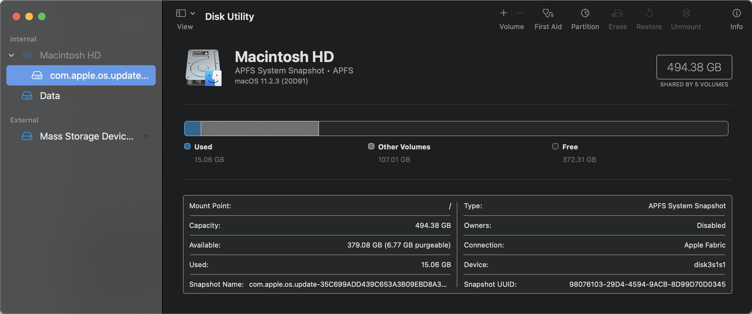The image size is (752, 314).
Task: Click the Snapshot Name value
Action: click(x=348, y=284)
